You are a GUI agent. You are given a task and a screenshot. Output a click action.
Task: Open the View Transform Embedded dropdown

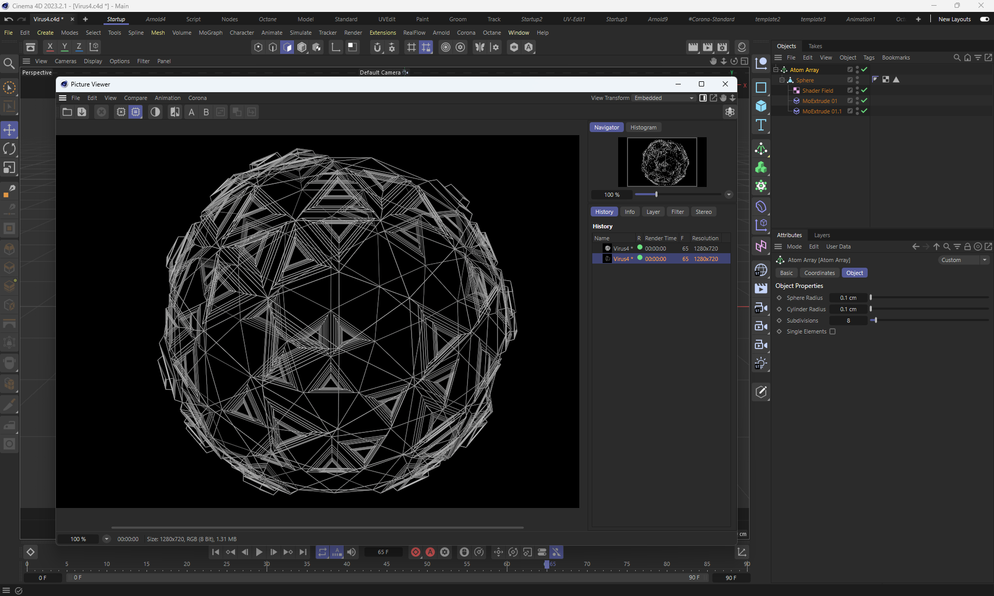(664, 98)
